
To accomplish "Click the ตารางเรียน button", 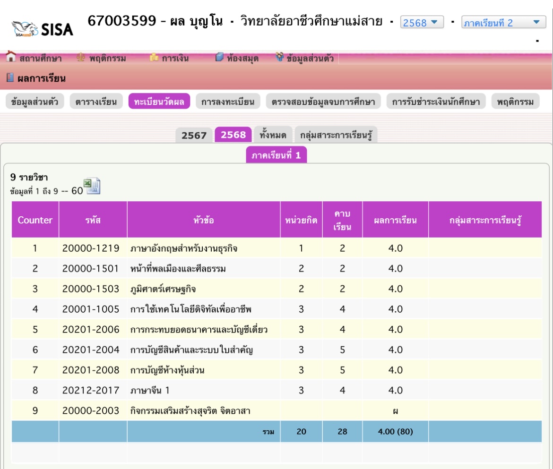I will 96,102.
